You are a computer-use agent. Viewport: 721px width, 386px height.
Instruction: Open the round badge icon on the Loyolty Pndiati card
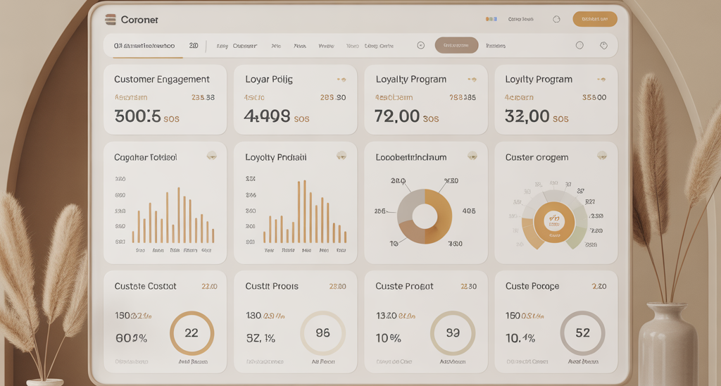point(341,156)
